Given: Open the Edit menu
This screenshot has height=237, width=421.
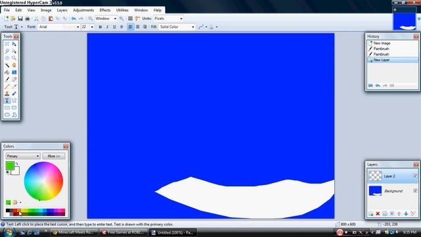Looking at the screenshot, I should pyautogui.click(x=18, y=11).
